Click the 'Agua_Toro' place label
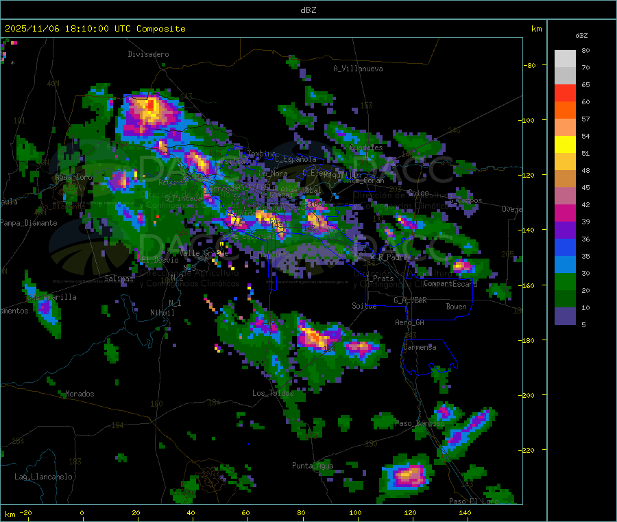The width and height of the screenshot is (617, 522). (73, 177)
